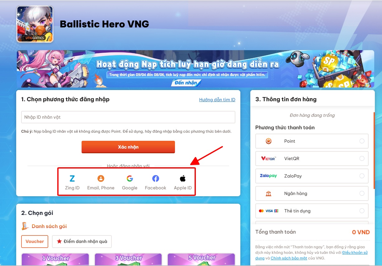Pick the Thẻ tín dụng radio button
Image resolution: width=382 pixels, height=266 pixels.
tap(362, 211)
